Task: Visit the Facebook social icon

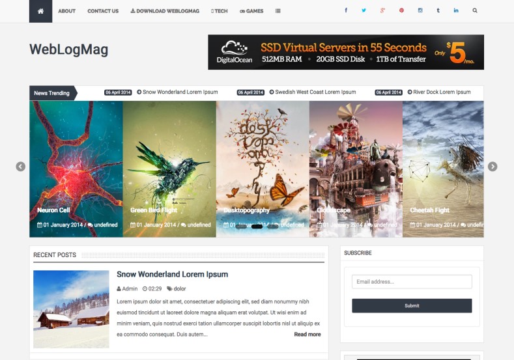Action: 346,10
